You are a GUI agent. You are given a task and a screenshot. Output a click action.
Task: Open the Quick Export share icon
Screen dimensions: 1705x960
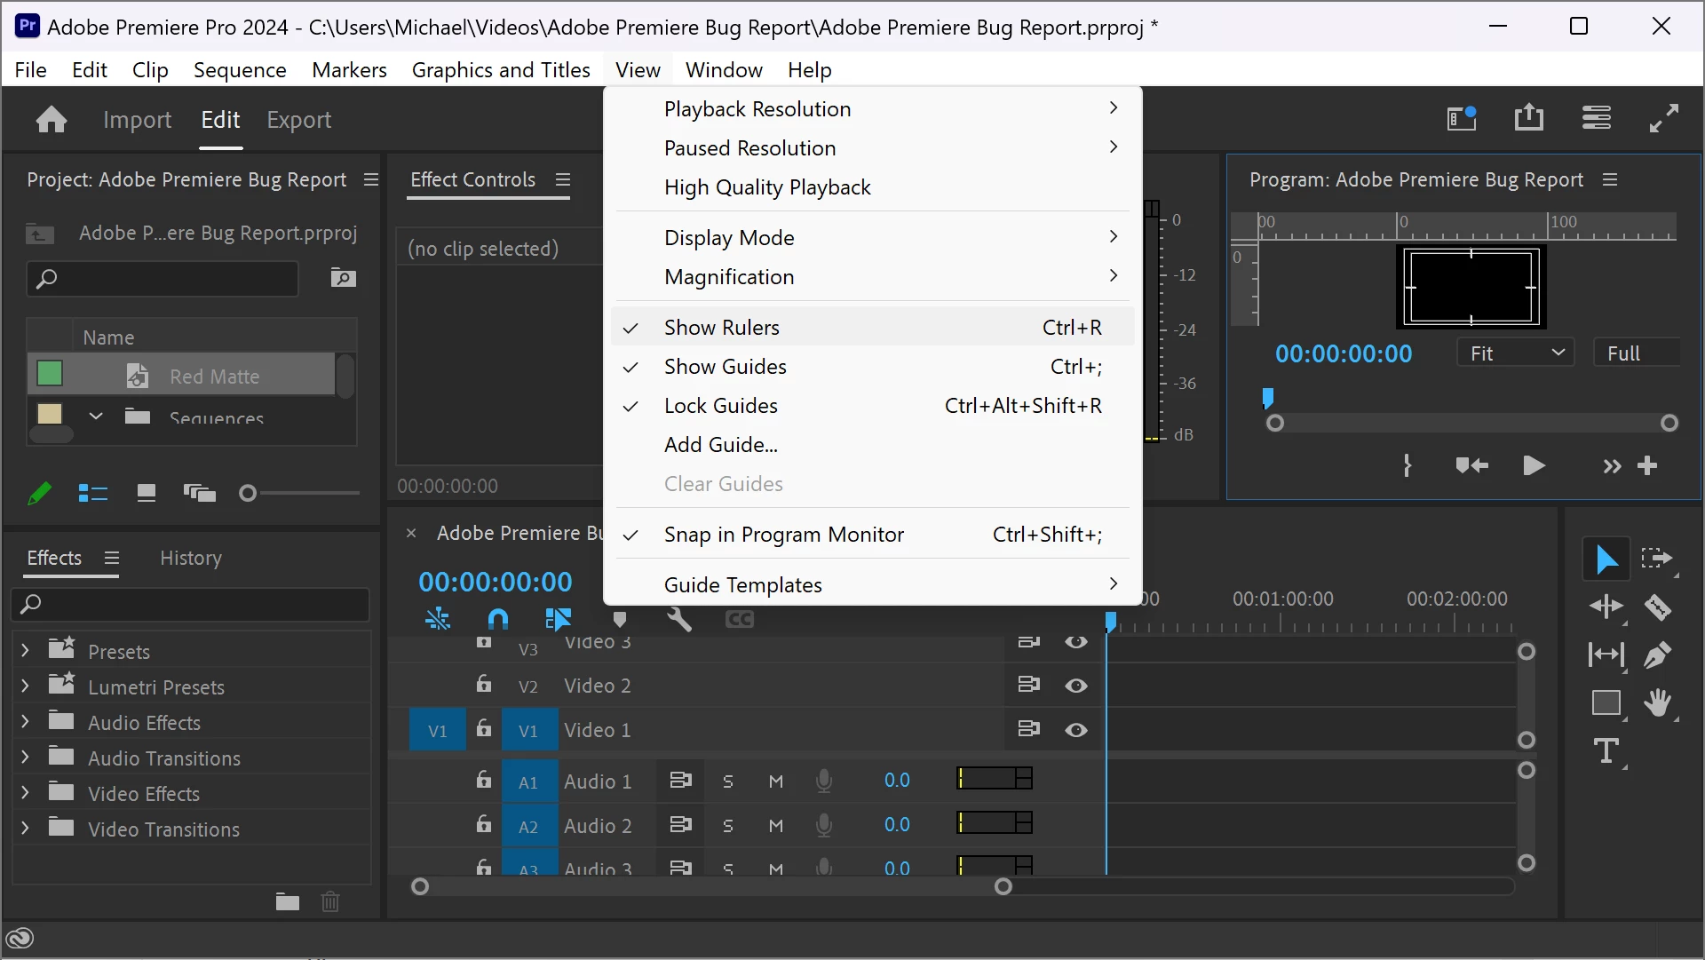point(1528,118)
